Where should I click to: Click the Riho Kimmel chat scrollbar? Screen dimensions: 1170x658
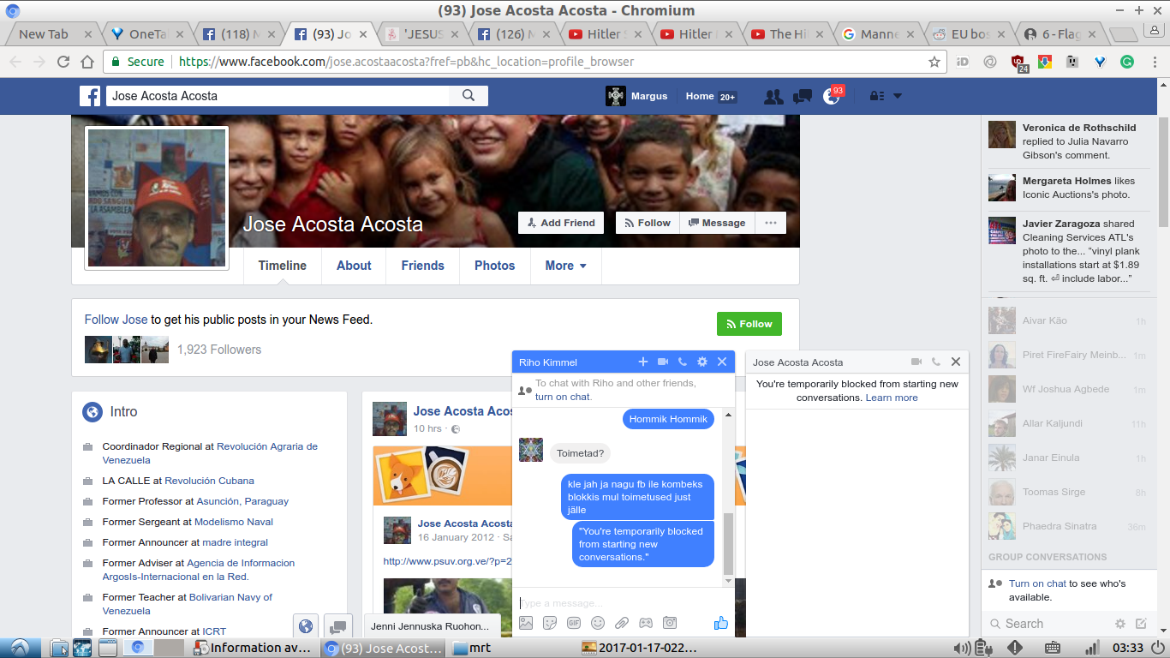[x=729, y=544]
